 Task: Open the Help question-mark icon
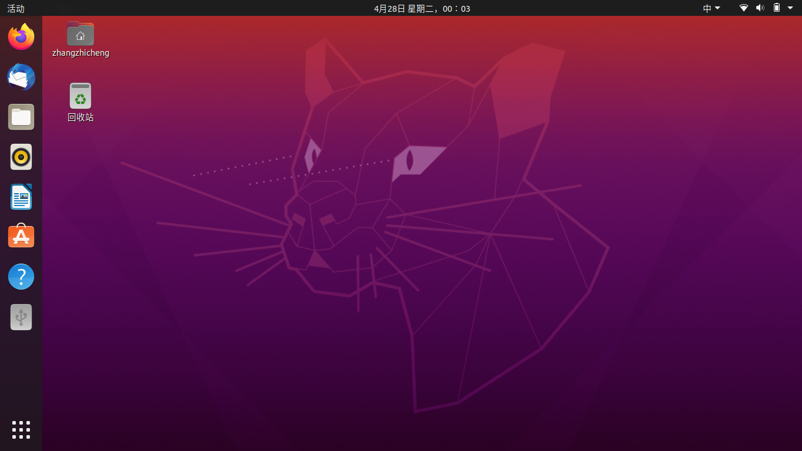pos(21,277)
